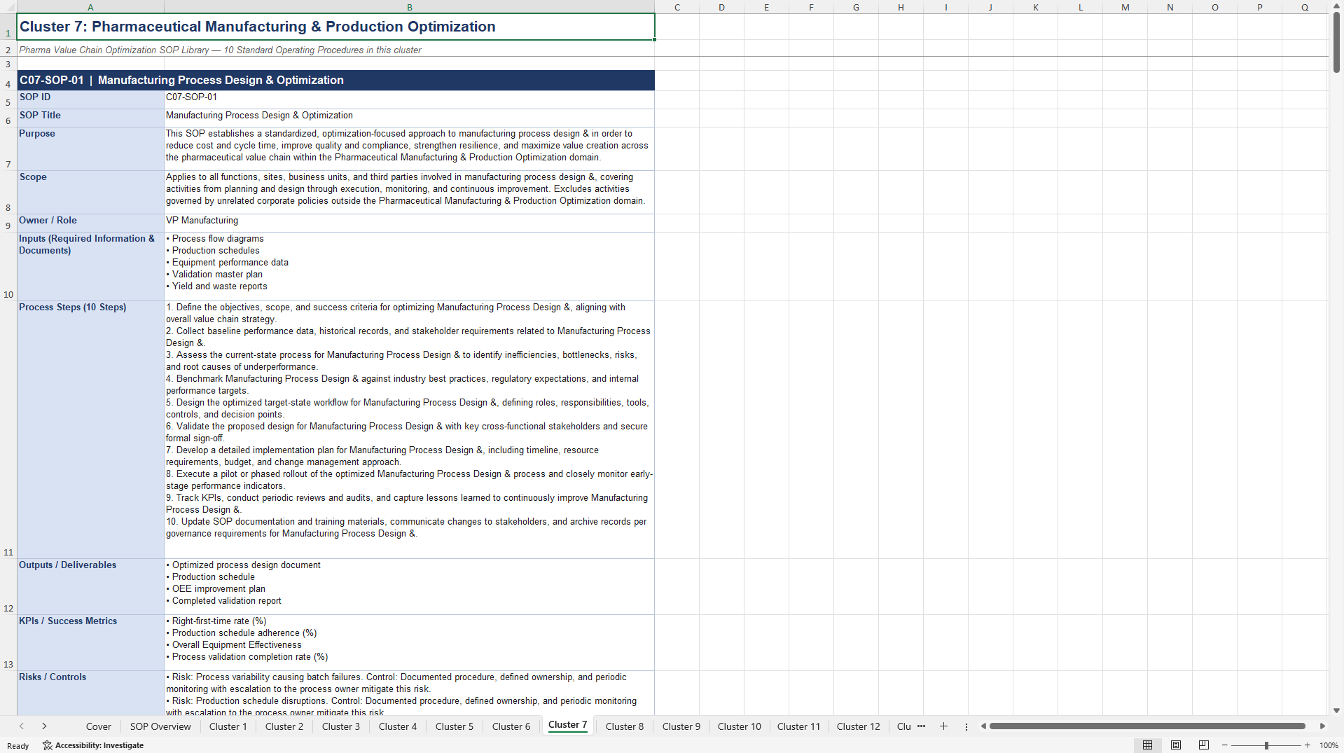Select column C header

click(x=677, y=7)
